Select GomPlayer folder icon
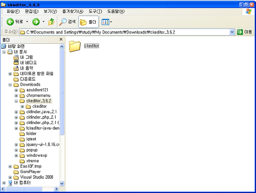Image resolution: width=256 pixels, height=193 pixels. coord(16,172)
